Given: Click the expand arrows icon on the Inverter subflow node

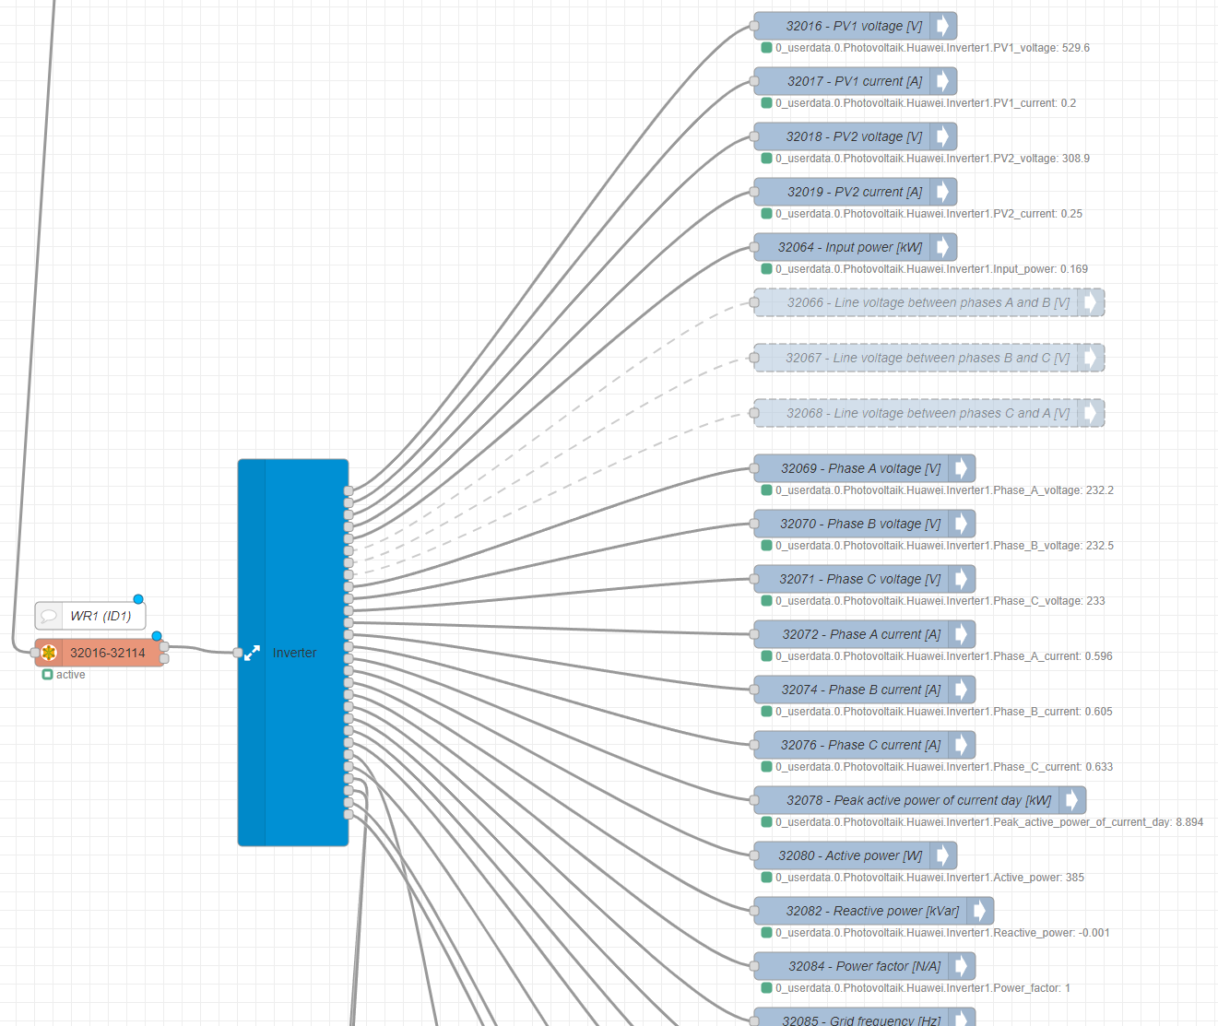Looking at the screenshot, I should pos(252,653).
